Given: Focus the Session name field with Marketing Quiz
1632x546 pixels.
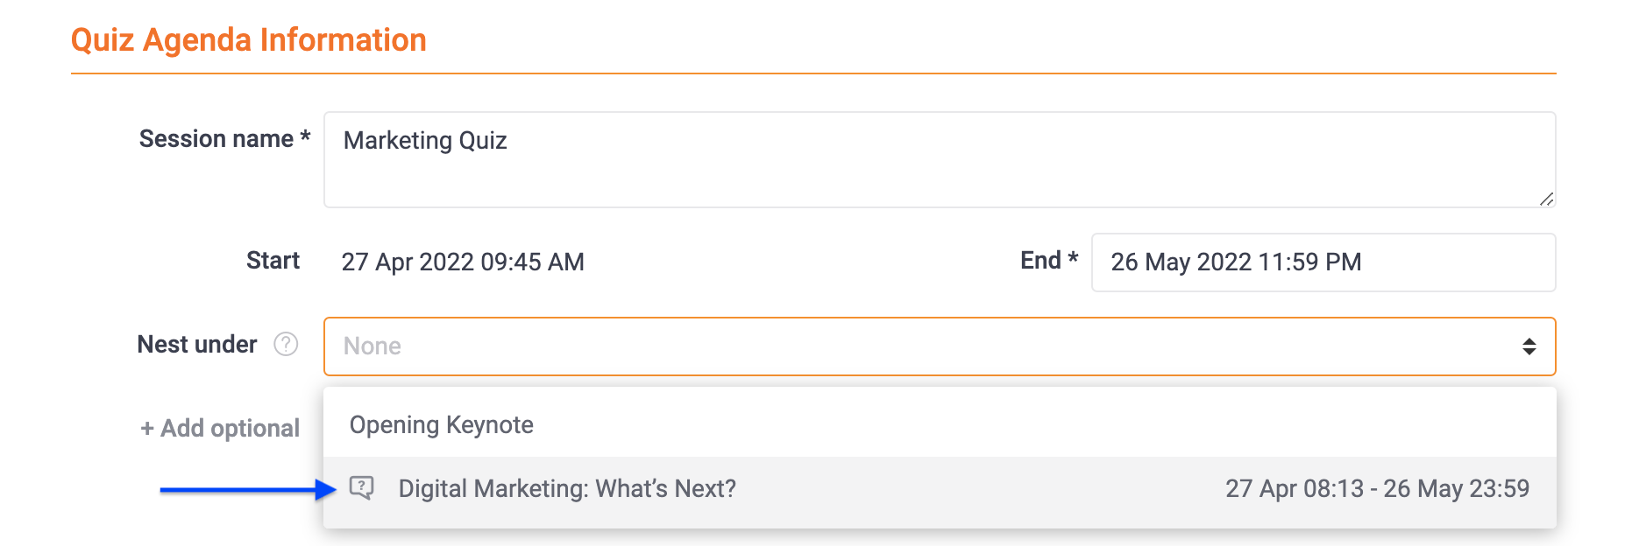Looking at the screenshot, I should coord(940,159).
